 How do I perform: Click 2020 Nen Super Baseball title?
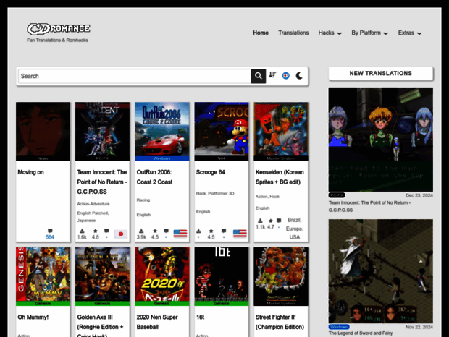[157, 322]
